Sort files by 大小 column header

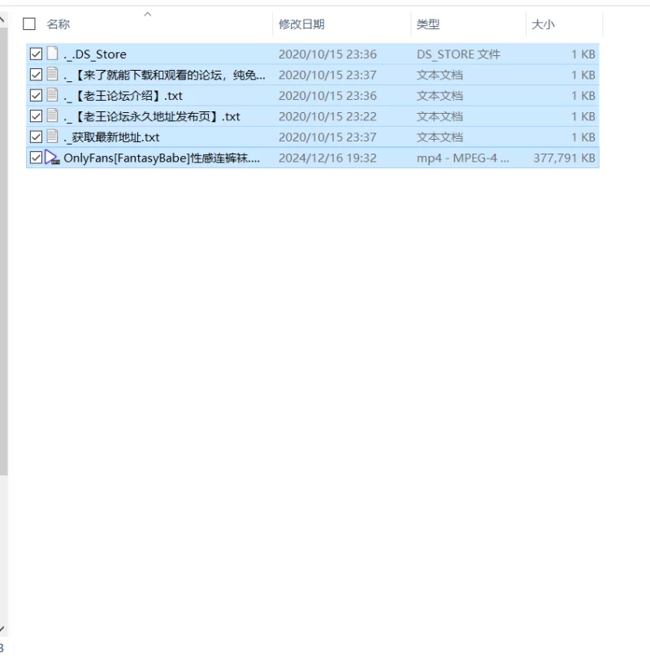tap(543, 24)
